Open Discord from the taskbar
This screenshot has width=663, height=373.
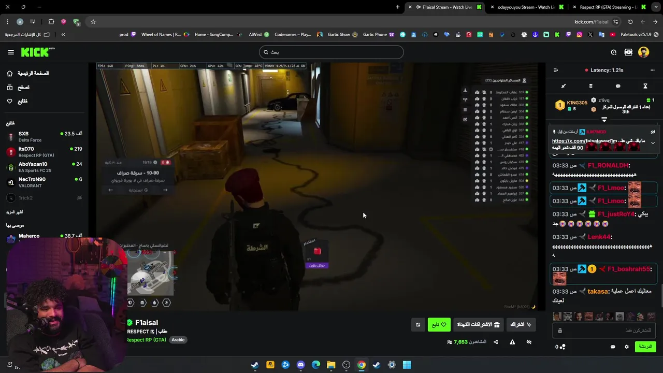301,365
